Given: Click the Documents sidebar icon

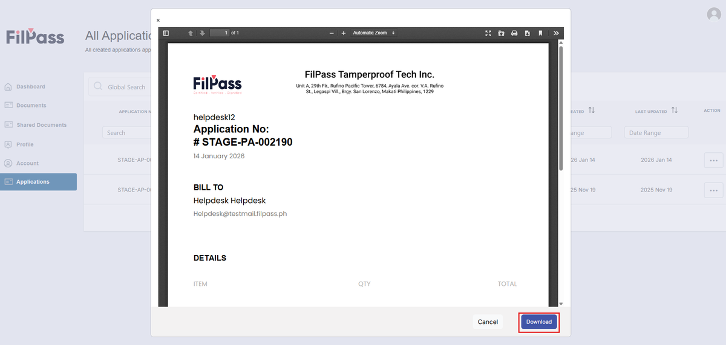Looking at the screenshot, I should [8, 105].
